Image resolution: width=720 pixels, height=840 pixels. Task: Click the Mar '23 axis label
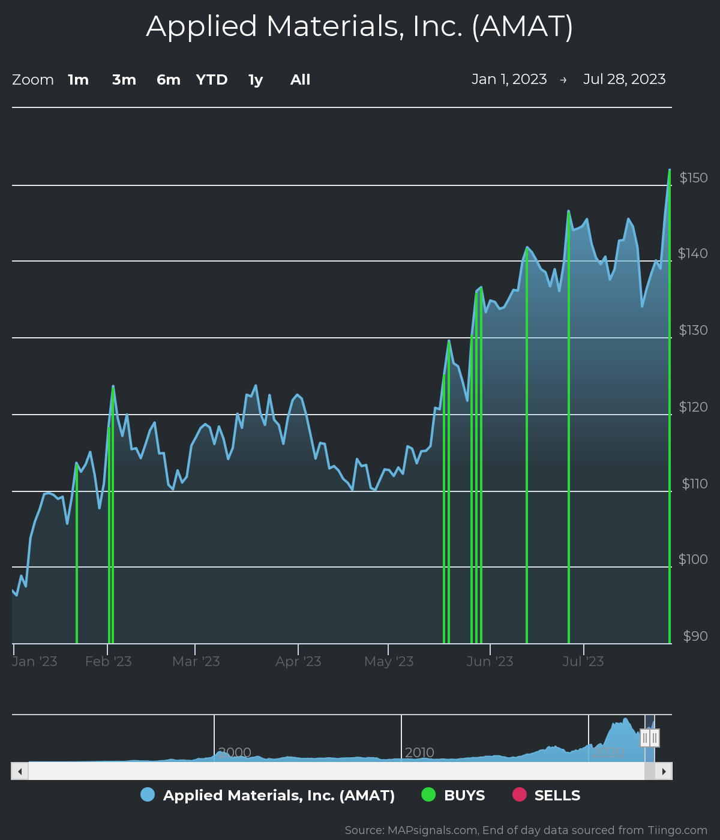click(x=196, y=661)
